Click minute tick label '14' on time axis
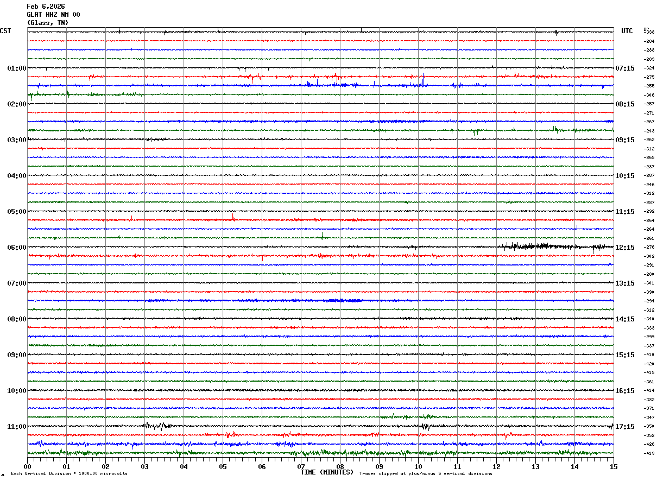This screenshot has height=481, width=657. point(574,466)
